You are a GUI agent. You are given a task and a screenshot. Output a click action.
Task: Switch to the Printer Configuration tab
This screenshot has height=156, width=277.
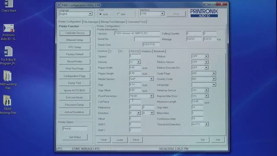[70, 22]
